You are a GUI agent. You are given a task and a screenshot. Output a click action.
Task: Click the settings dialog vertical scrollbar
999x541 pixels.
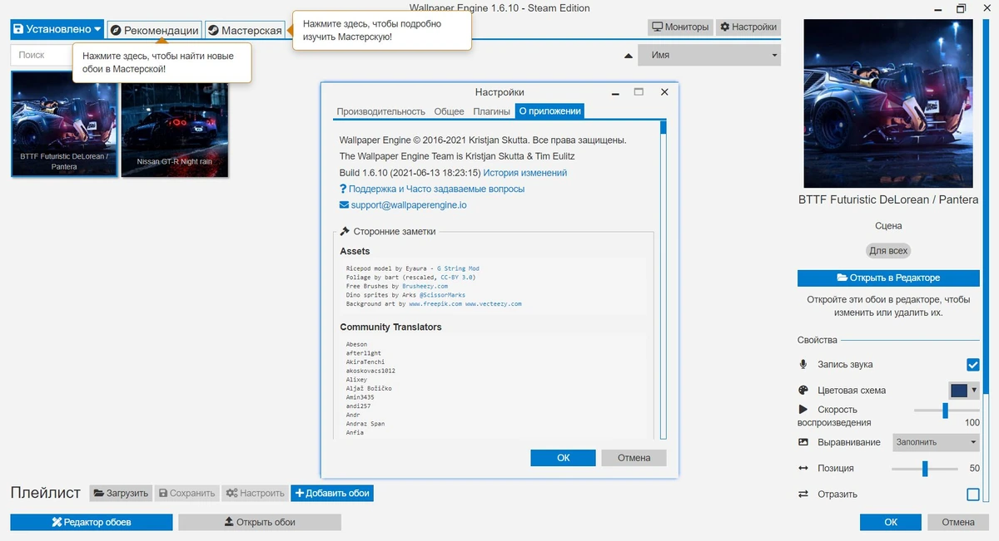coord(664,280)
